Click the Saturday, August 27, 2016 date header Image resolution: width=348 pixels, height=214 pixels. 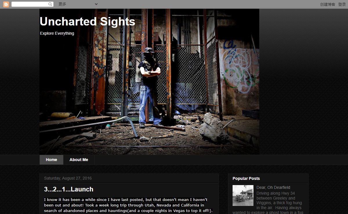[68, 178]
